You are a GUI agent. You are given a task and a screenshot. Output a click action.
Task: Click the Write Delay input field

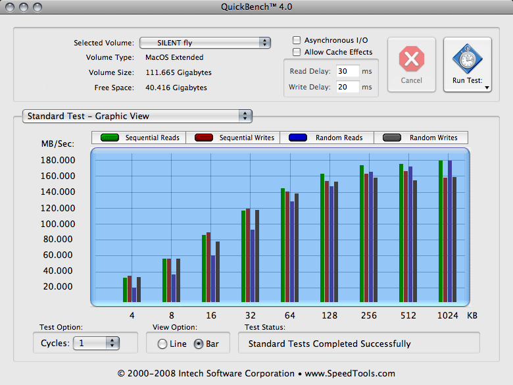(x=347, y=87)
